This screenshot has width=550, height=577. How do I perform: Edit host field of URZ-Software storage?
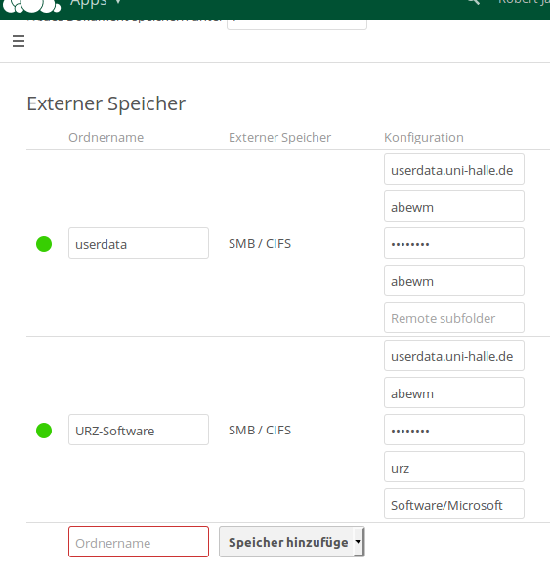(454, 355)
